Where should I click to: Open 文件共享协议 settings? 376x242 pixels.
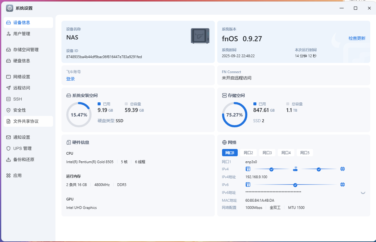coord(26,121)
